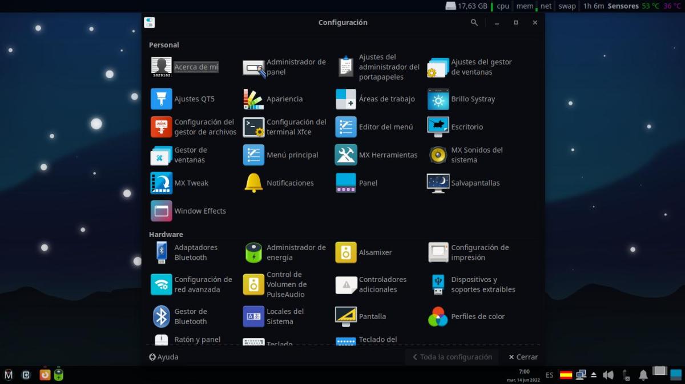Open Alsamixer audio settings
The width and height of the screenshot is (685, 384).
(x=346, y=252)
